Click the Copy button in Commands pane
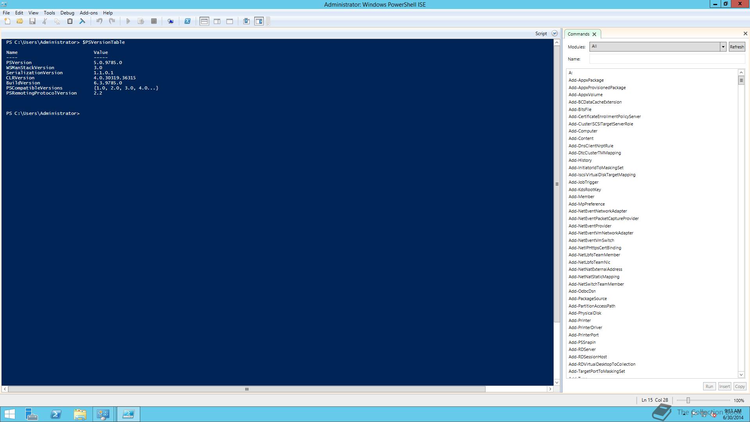 click(x=739, y=386)
